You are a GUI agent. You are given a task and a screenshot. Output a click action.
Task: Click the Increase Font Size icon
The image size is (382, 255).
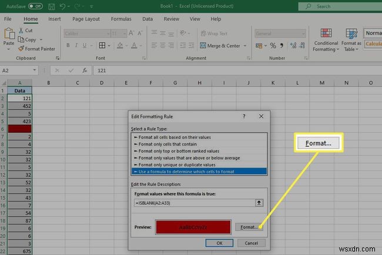[131, 33]
